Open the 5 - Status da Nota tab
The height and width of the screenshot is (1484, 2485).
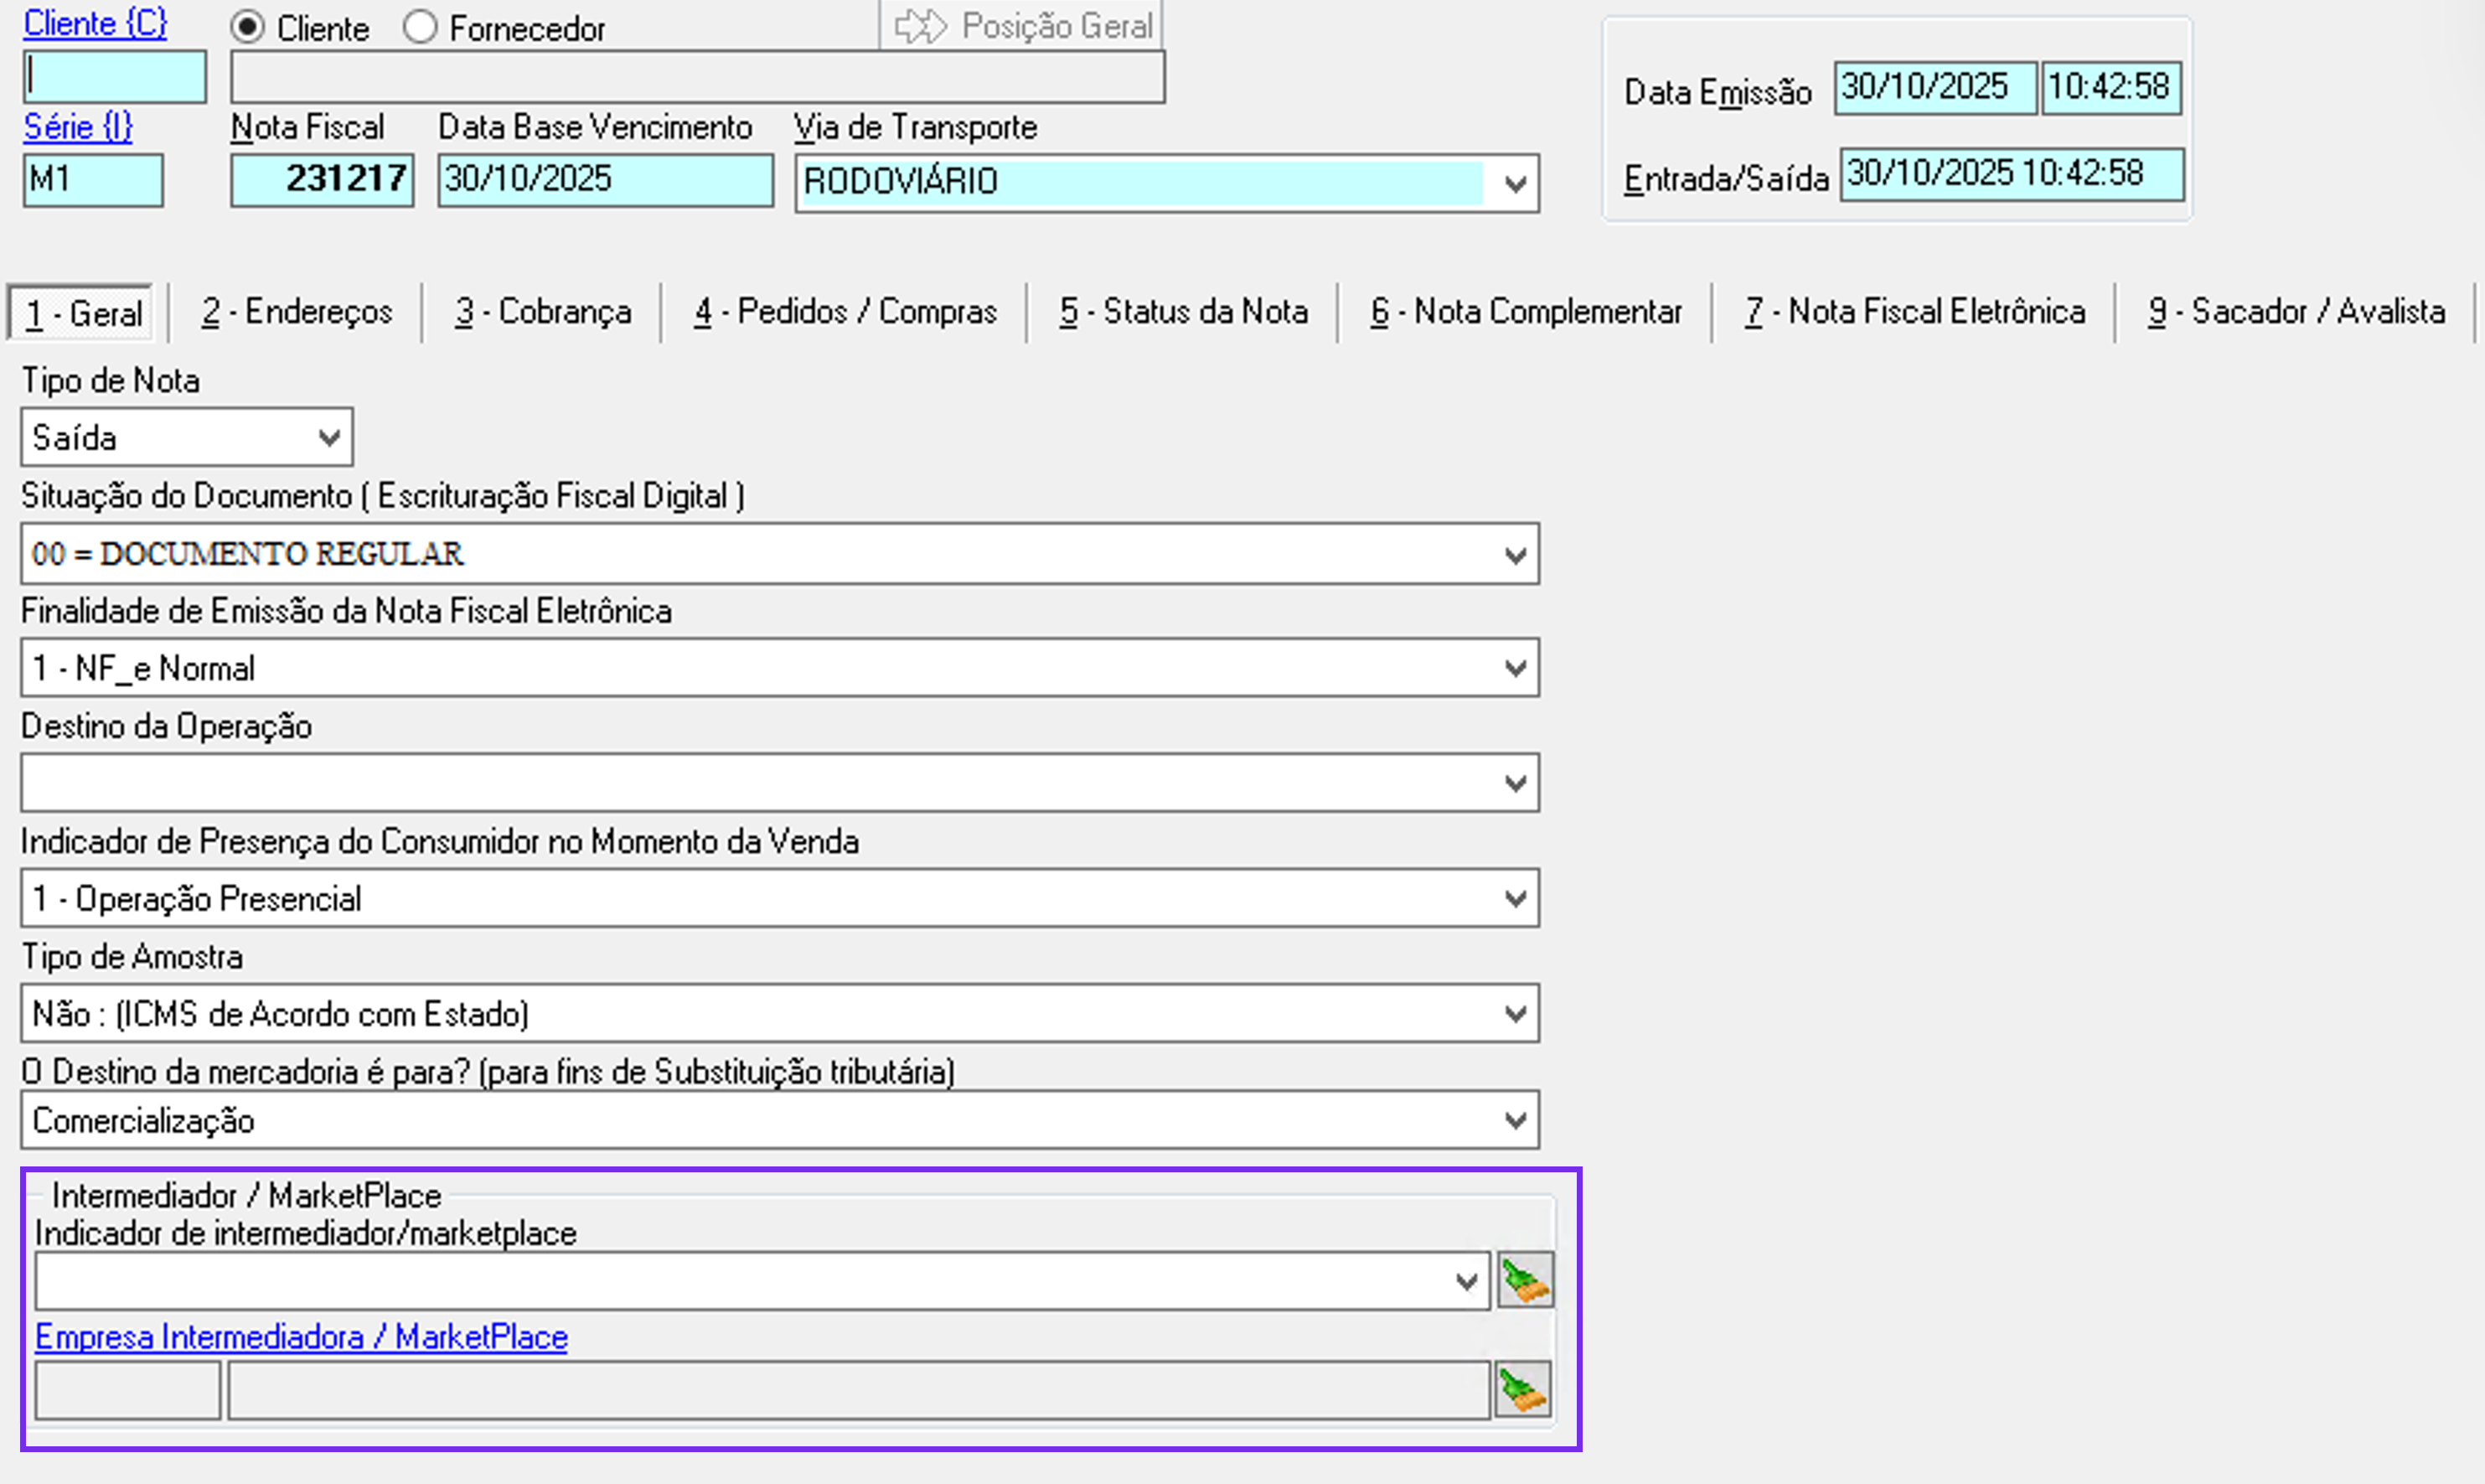[x=1184, y=312]
